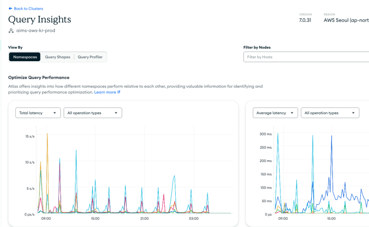Screen dimensions: 369x227
Task: Open the Average latency metric dropdown
Action: tap(275, 113)
